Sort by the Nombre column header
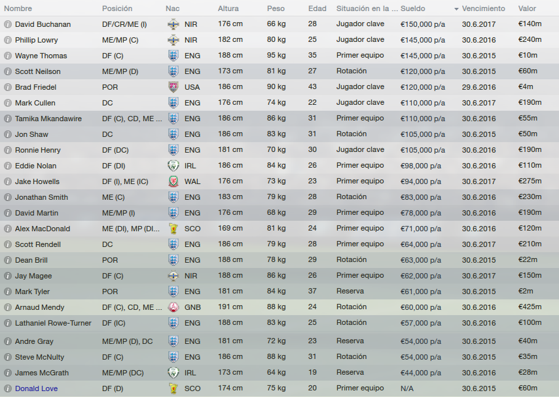The image size is (559, 397). (18, 9)
